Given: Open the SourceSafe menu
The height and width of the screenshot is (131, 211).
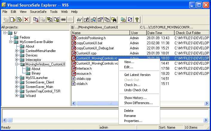Looking at the screenshot, I should tap(38, 12).
